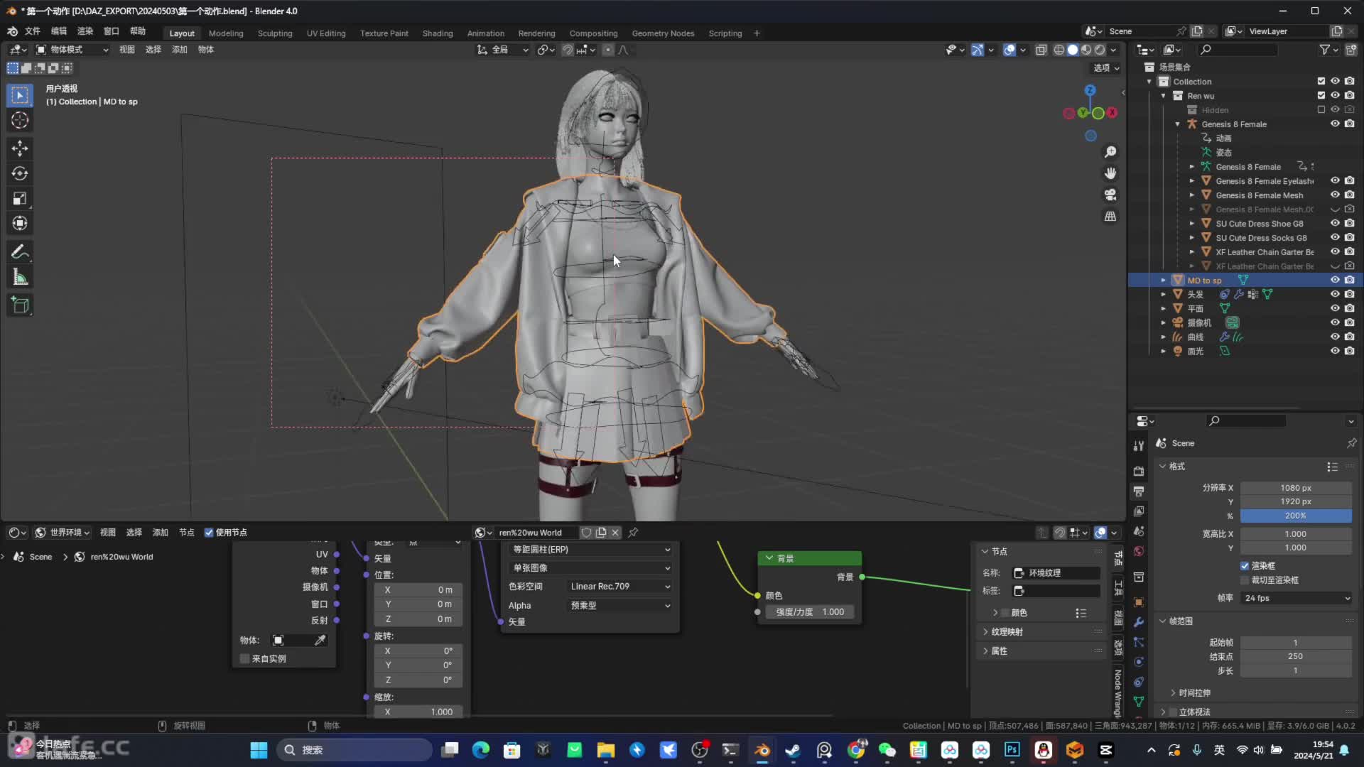Viewport: 1364px width, 767px height.
Task: Toggle the 渲染框 checkbox
Action: pos(1245,566)
